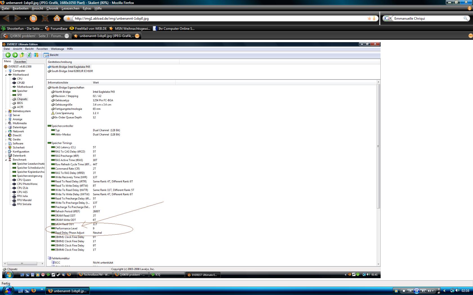Open Firefox's Extras menu
473x295 pixels.
(x=87, y=8)
